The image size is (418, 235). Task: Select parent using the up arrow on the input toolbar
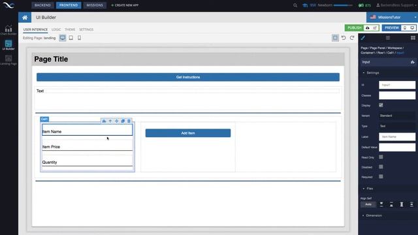click(110, 121)
